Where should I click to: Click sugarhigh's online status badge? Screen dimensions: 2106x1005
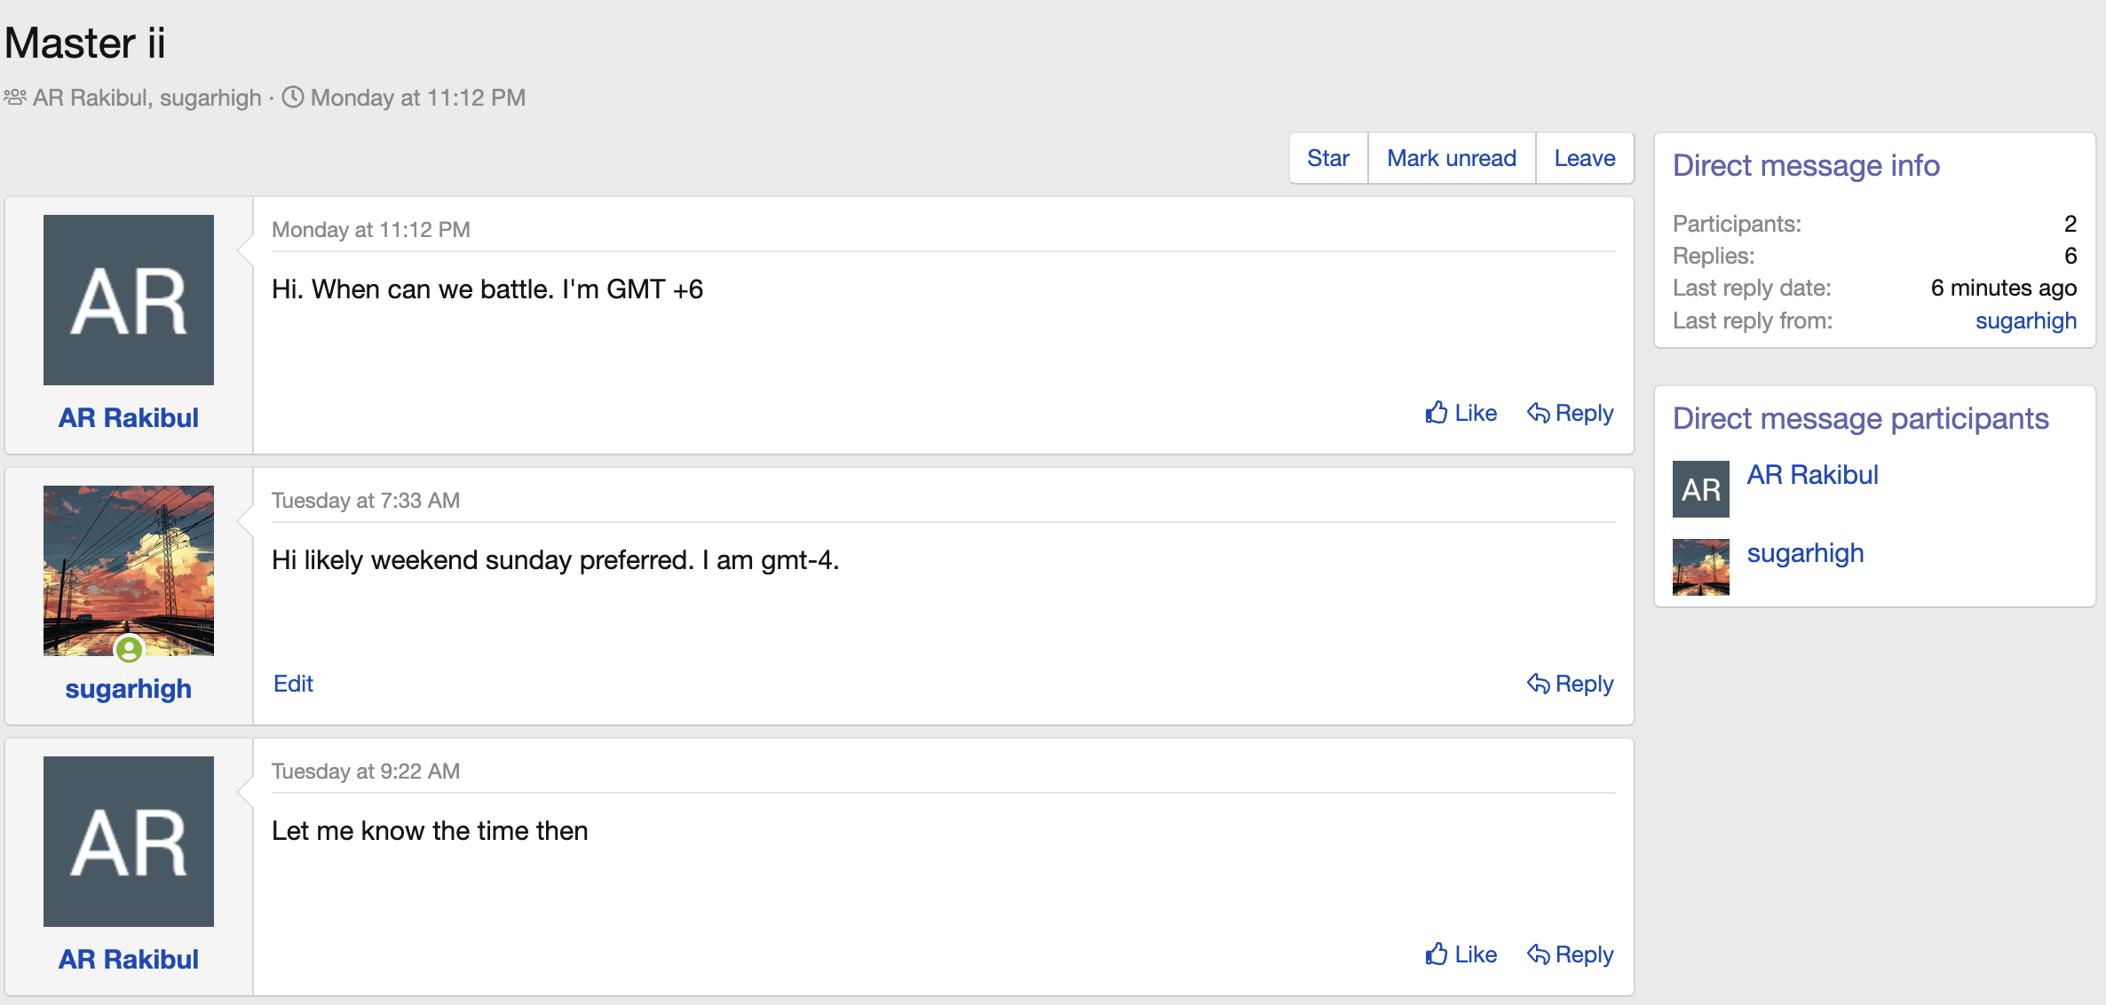point(130,650)
